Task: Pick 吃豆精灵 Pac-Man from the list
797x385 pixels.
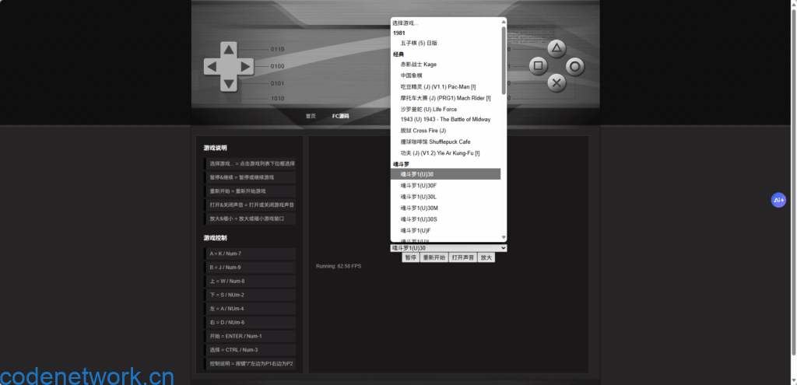Action: click(x=446, y=87)
